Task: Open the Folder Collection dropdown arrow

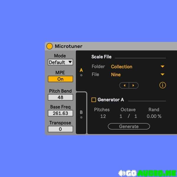Action: tap(163, 66)
